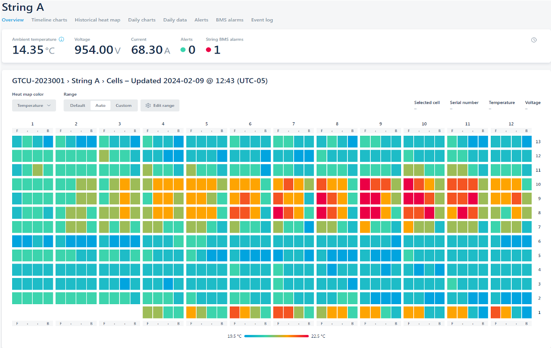Open the Event log tab
The height and width of the screenshot is (348, 551).
(x=262, y=20)
